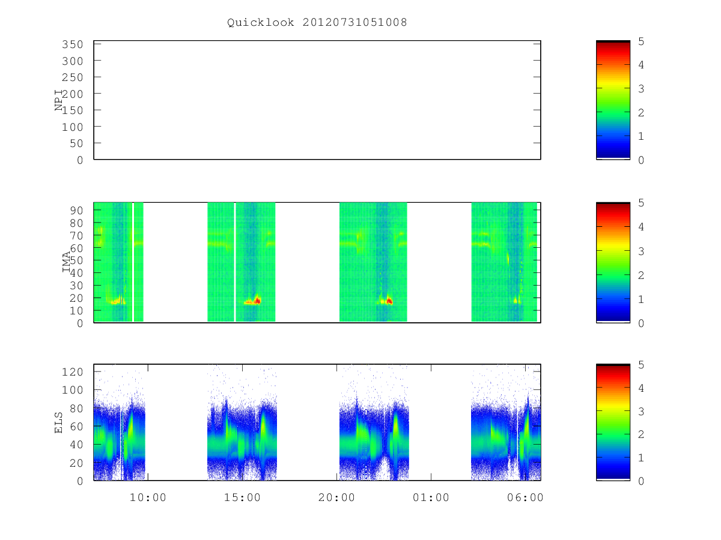Click the 15:00 time axis label
The width and height of the screenshot is (721, 540).
pyautogui.click(x=242, y=498)
